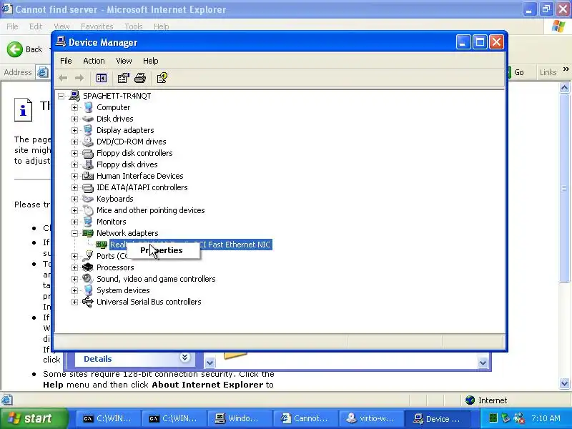Click the Ports category plug icon

coord(88,256)
